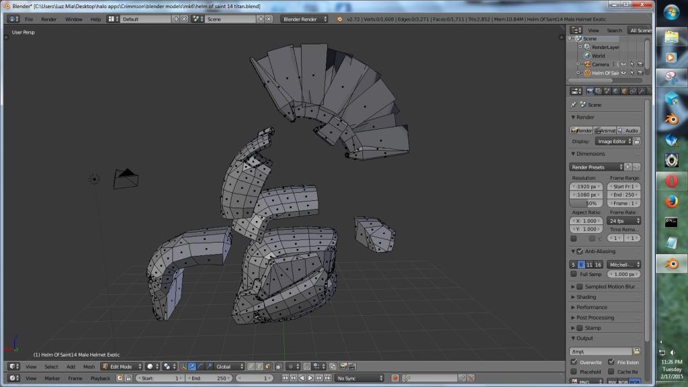The width and height of the screenshot is (688, 387).
Task: Add a new render preset plus
Action: pos(628,167)
